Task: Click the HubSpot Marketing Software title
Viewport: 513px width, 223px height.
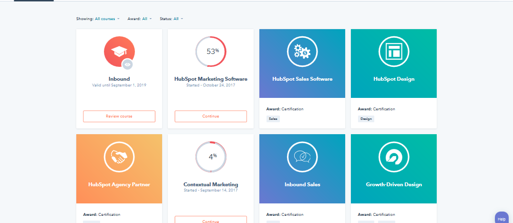Action: pos(211,79)
